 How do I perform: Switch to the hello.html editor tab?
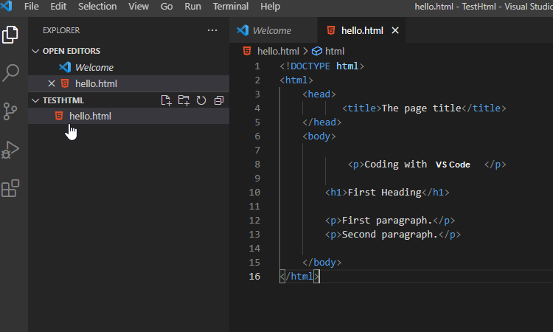tap(362, 31)
